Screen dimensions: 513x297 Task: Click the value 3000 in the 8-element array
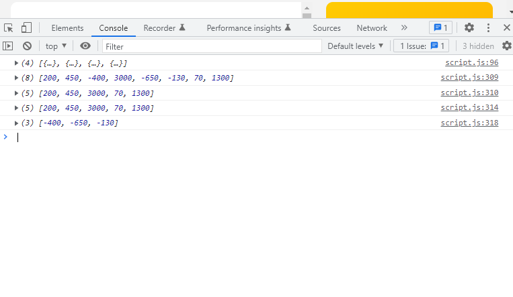coord(123,78)
